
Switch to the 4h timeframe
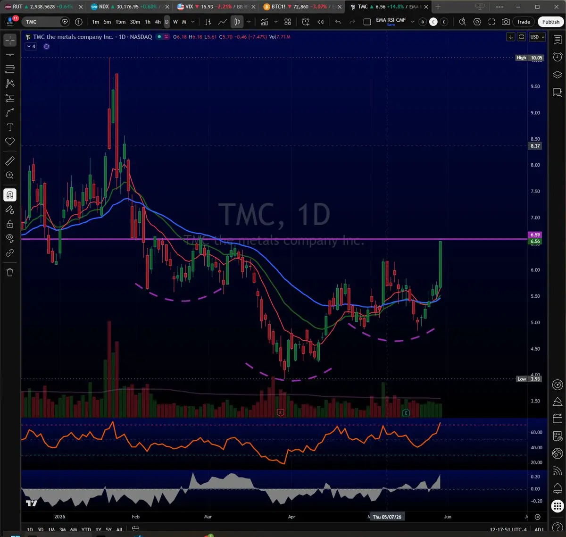click(158, 22)
